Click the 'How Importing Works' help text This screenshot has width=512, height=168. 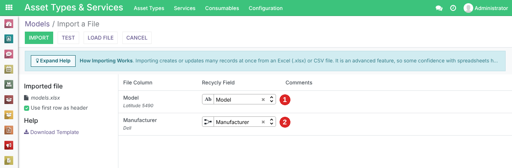click(x=106, y=61)
